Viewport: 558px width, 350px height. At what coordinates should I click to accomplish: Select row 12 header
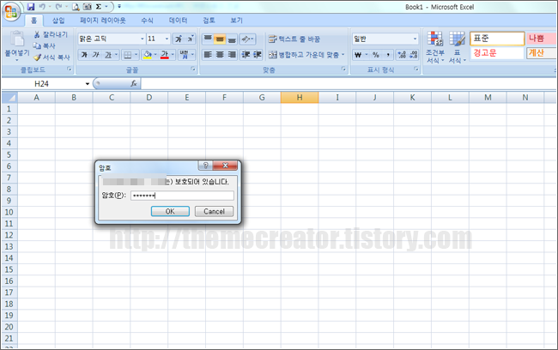[9, 235]
